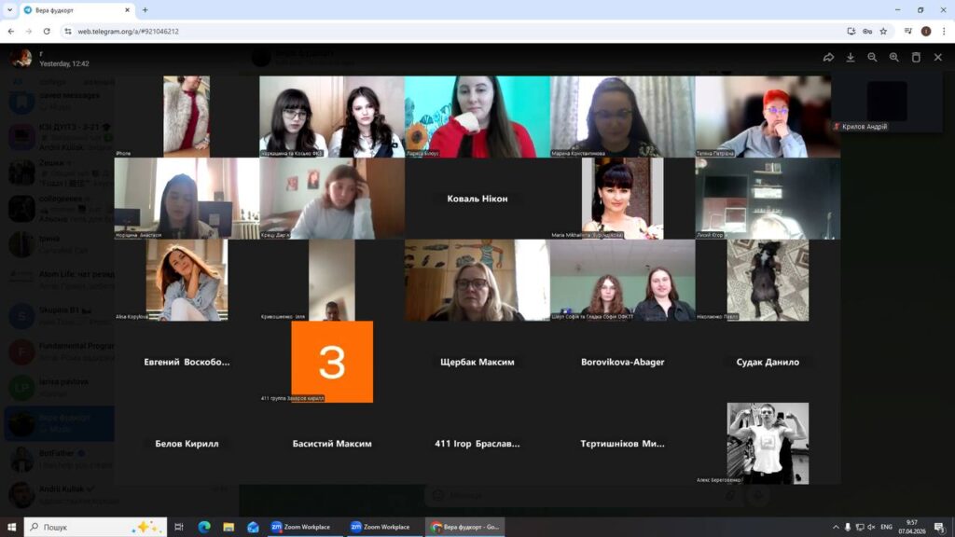Image resolution: width=955 pixels, height=537 pixels.
Task: Expand the tab search dropdown arrow
Action: 9,9
